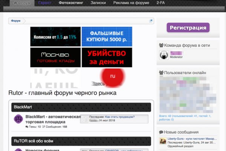Click the home icon in Форум tab
This screenshot has width=226, height=151.
coord(15,3)
